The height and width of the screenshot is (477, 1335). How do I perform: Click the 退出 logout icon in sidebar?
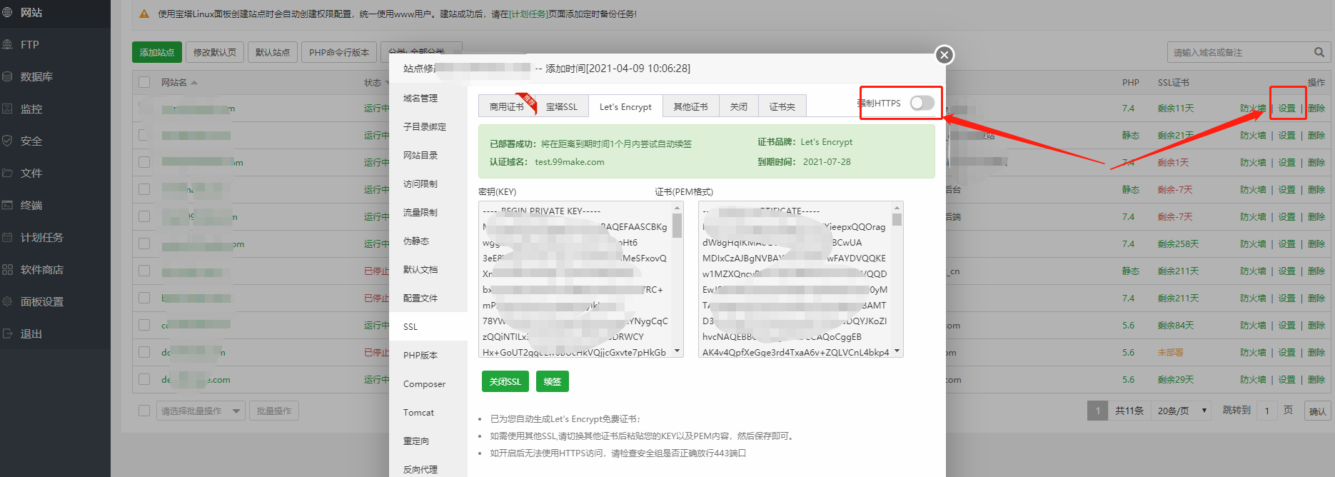coord(8,333)
